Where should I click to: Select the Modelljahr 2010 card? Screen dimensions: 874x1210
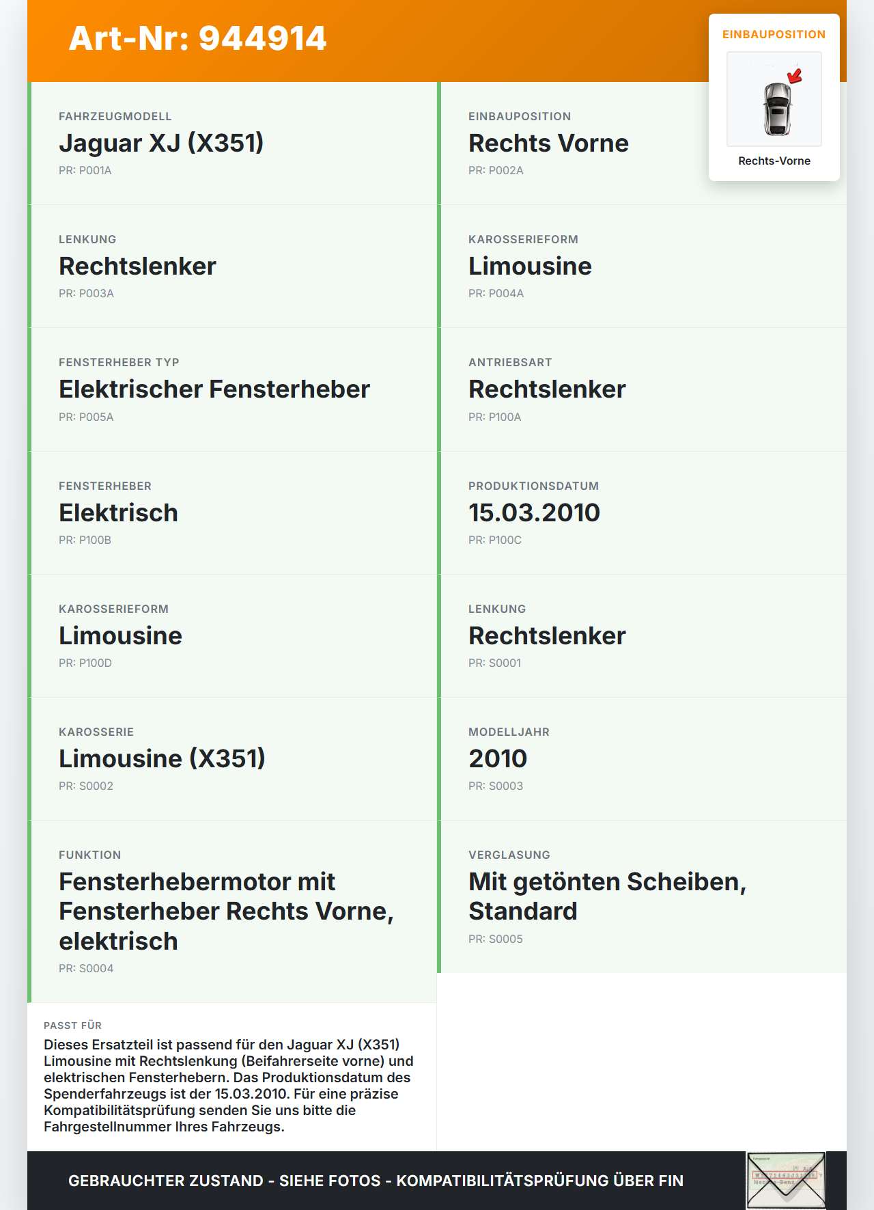point(642,759)
